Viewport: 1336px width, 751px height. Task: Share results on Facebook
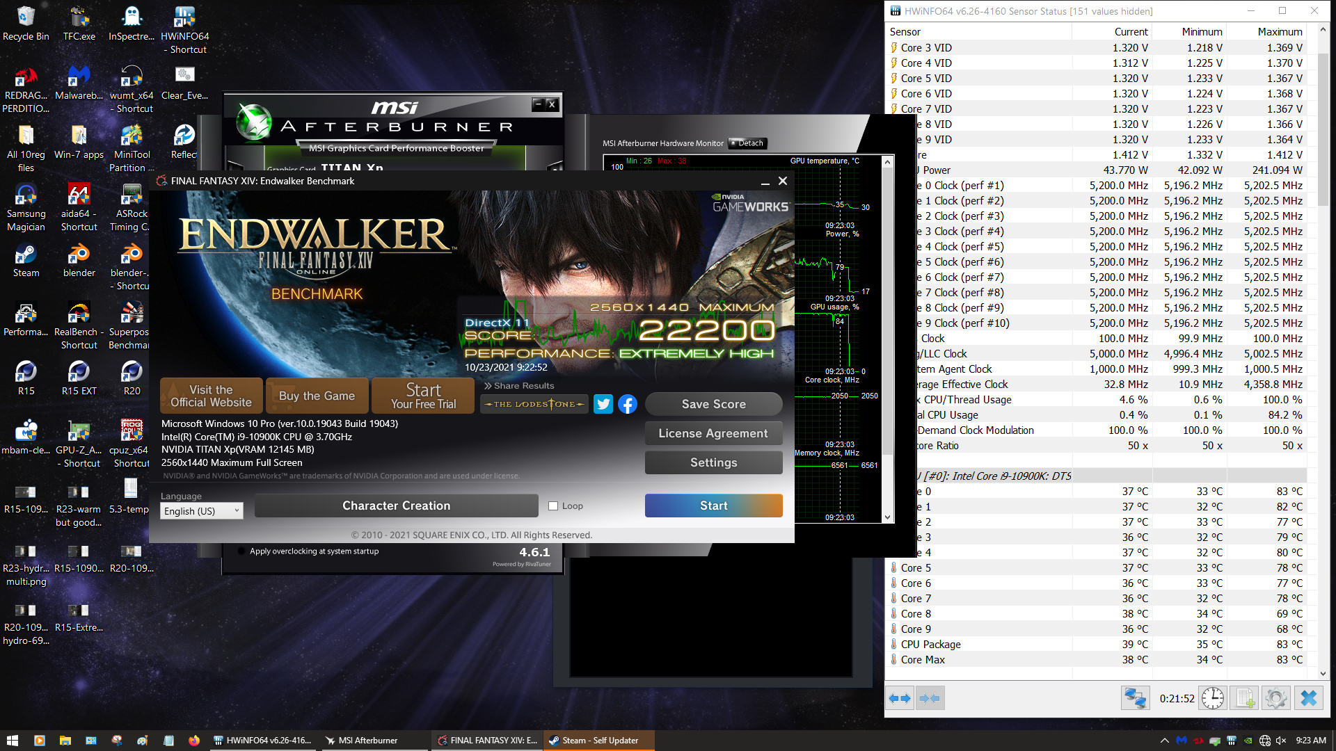(x=628, y=404)
